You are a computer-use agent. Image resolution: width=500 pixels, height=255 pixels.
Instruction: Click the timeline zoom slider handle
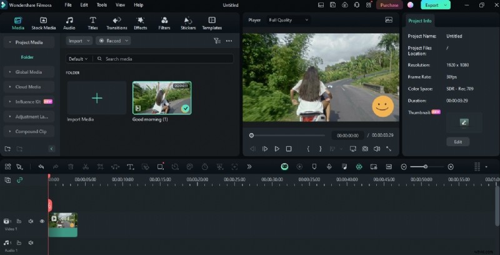[426, 167]
